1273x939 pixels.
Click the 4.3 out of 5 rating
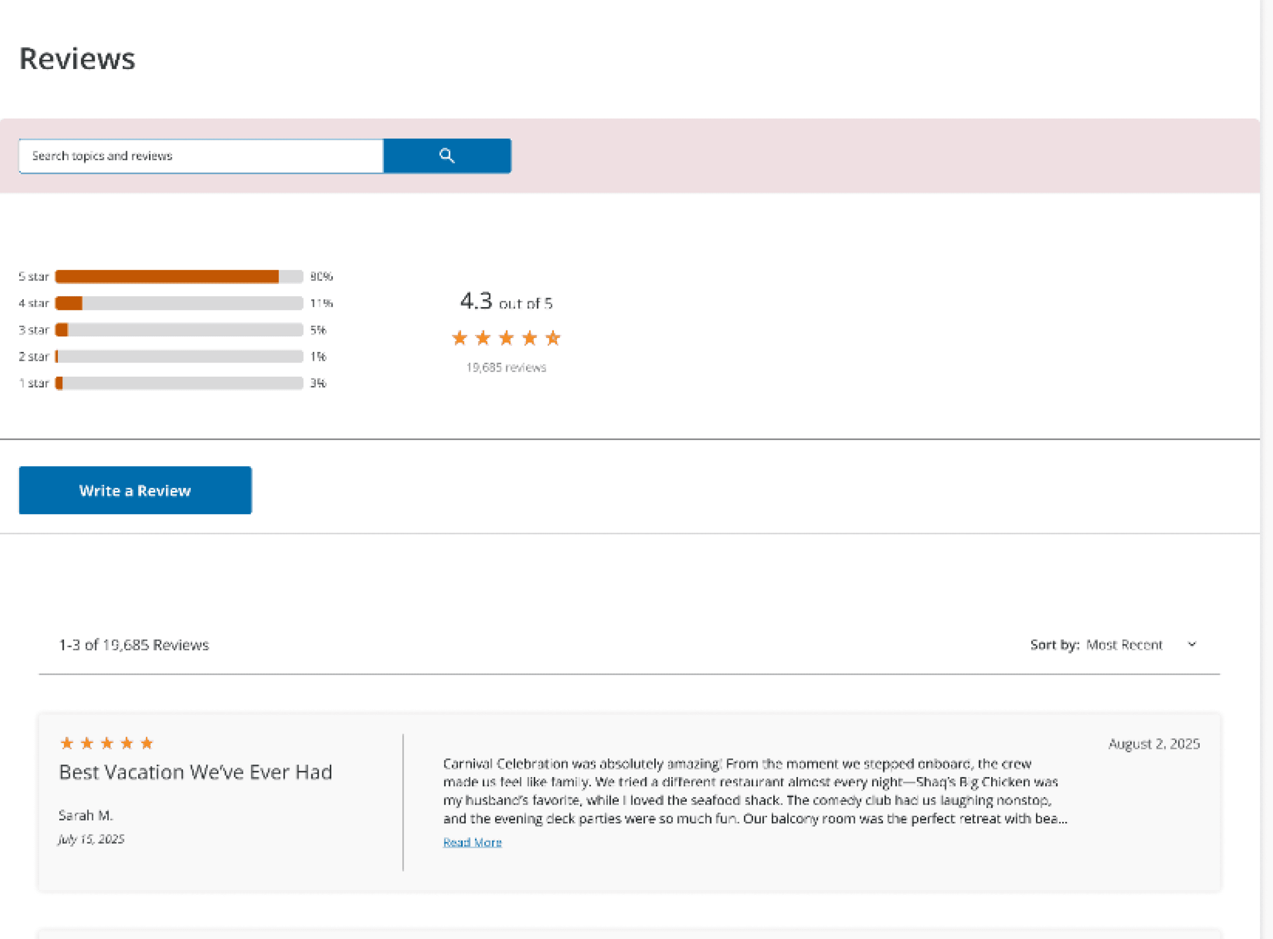506,301
